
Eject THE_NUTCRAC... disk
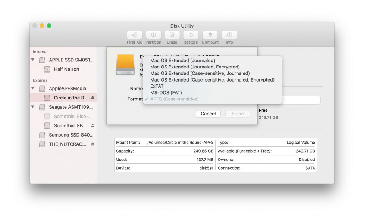[x=93, y=144]
